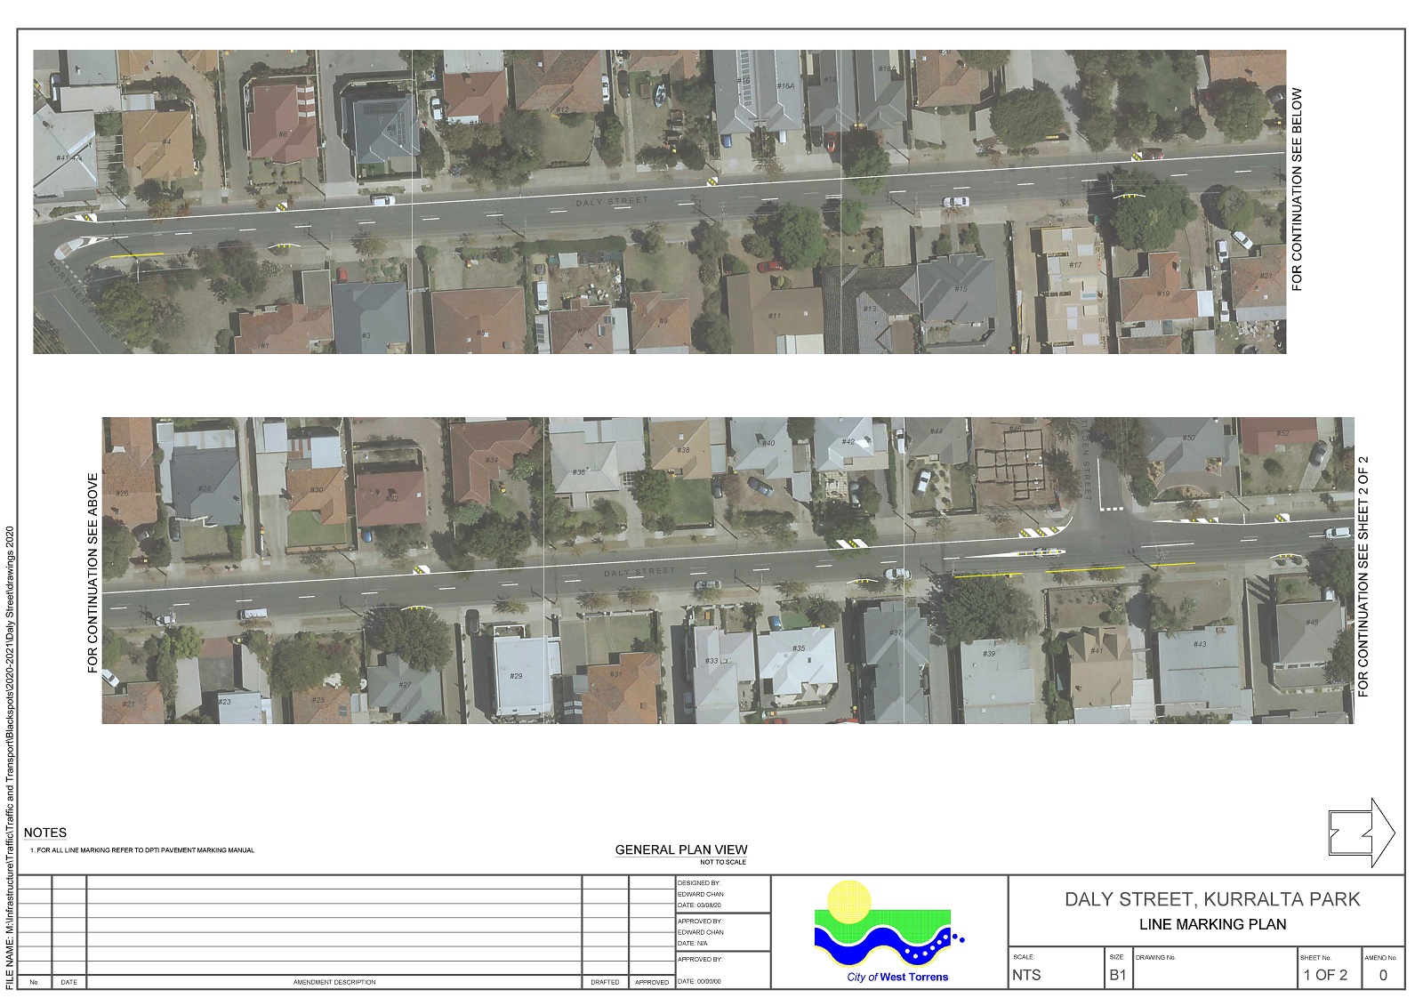Click 'AMENDMENT DESCRIPTION' column header
The image size is (1423, 1006).
click(334, 982)
